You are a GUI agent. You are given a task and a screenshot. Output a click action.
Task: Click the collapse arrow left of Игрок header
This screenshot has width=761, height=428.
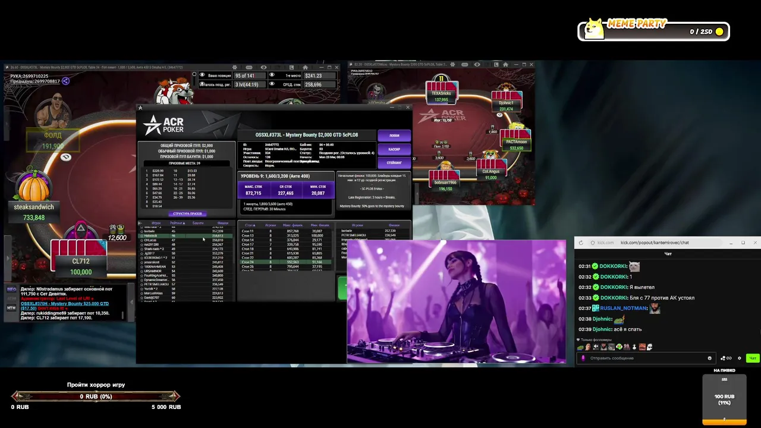point(140,223)
